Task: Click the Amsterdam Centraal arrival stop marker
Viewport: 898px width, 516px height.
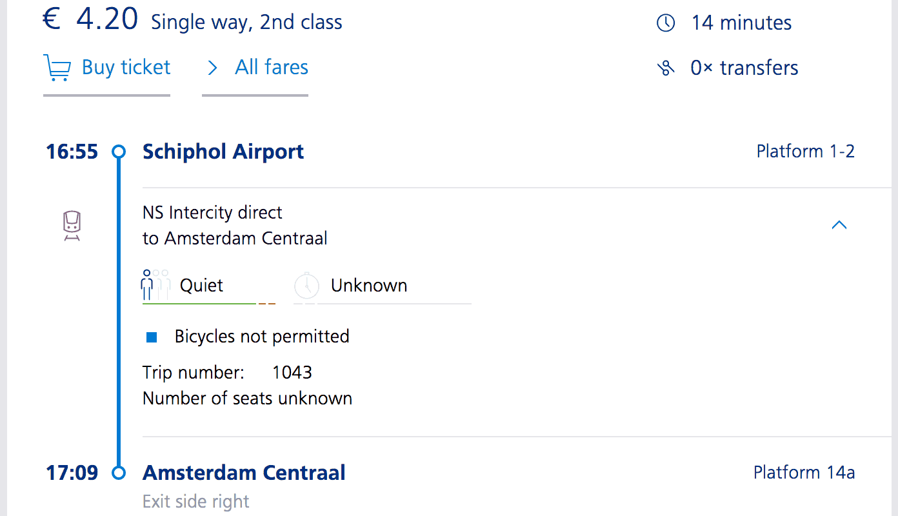Action: [x=119, y=473]
